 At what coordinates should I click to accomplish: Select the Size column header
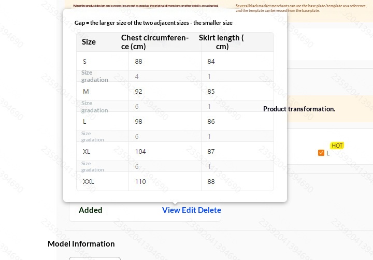[x=89, y=42]
